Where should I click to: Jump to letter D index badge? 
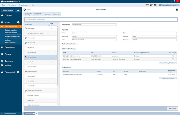point(26,43)
